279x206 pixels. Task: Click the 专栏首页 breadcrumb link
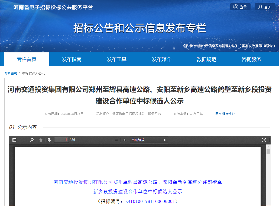tap(11, 74)
